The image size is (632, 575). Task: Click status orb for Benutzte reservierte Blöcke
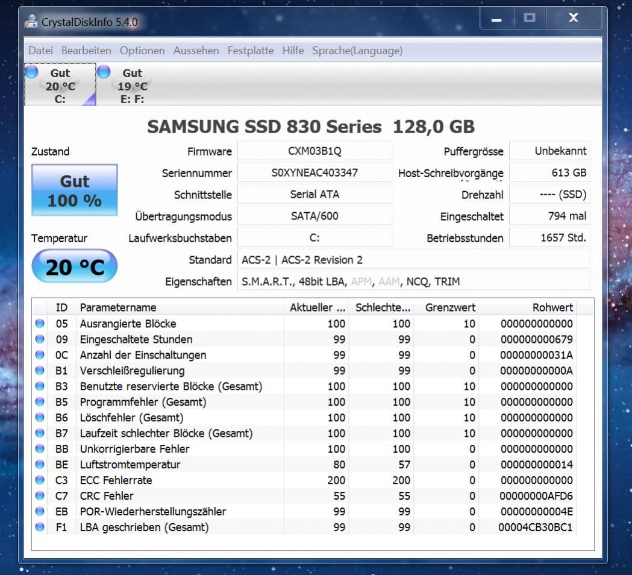(40, 386)
